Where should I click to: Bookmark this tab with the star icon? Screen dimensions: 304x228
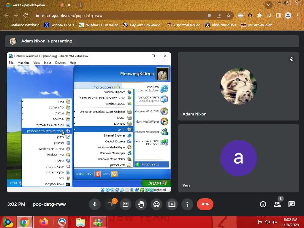229,15
